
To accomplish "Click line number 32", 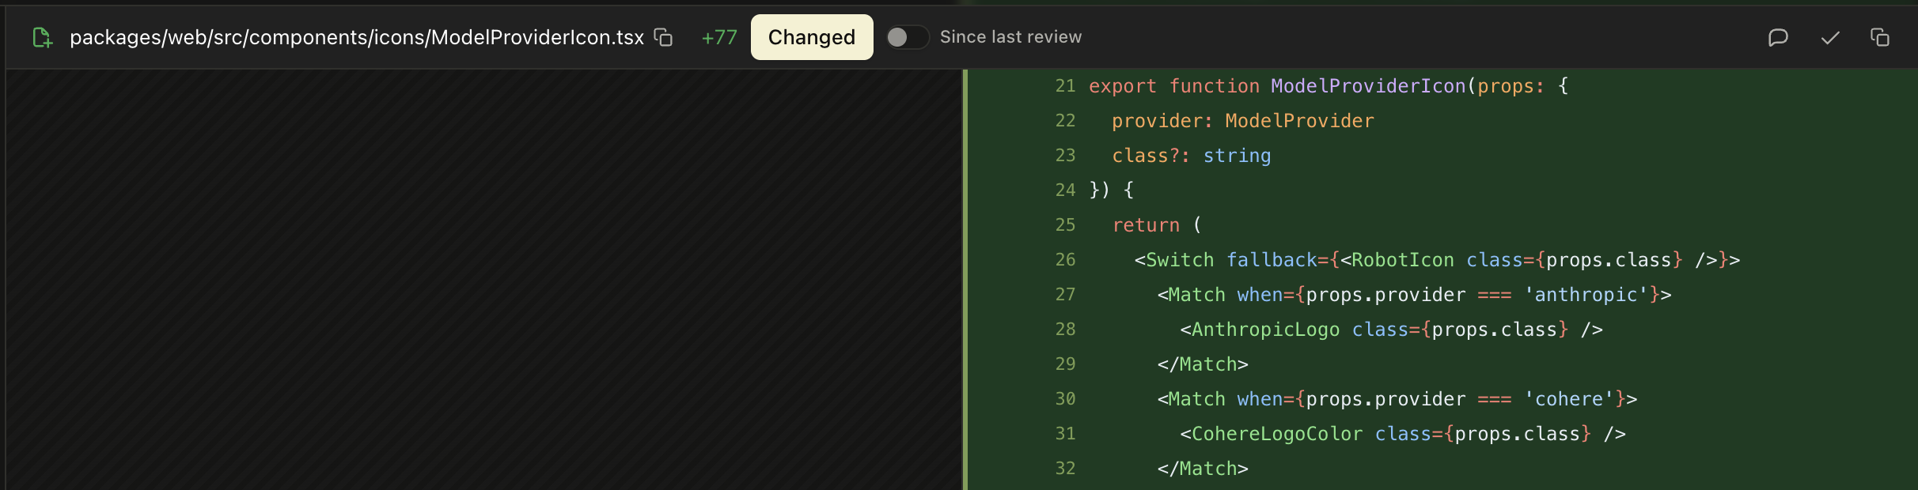I will click(1065, 469).
